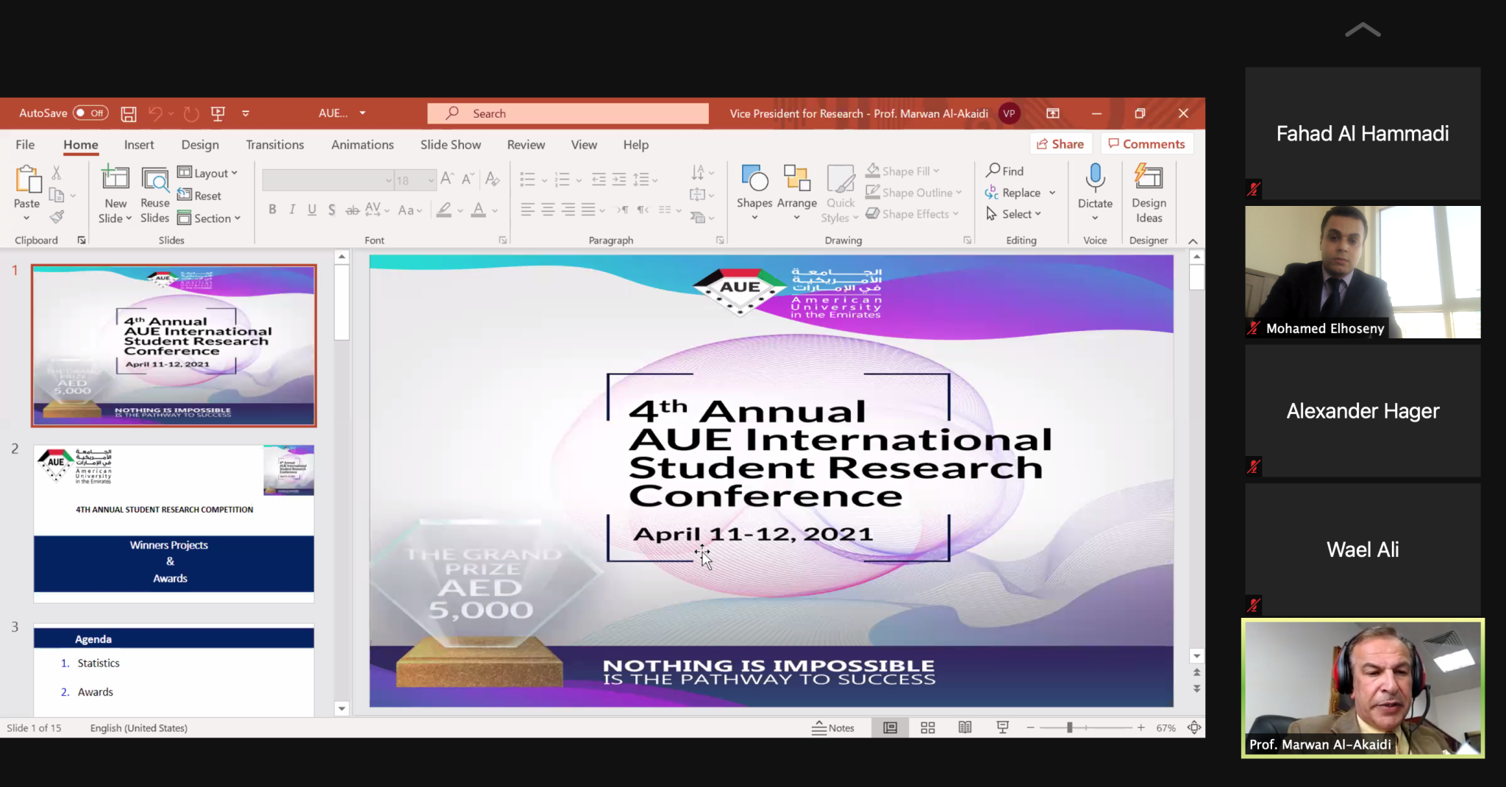Click Fit slide to window icon
1506x787 pixels.
click(1194, 727)
